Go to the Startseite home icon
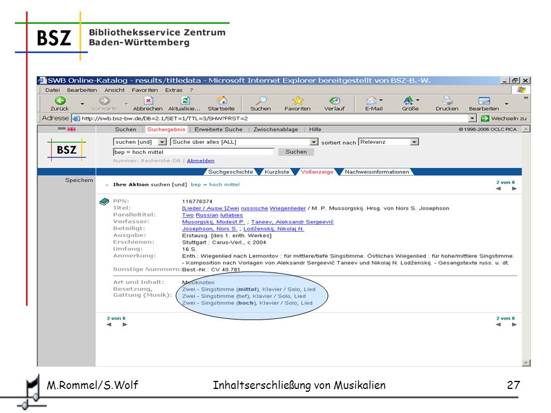 pyautogui.click(x=222, y=101)
